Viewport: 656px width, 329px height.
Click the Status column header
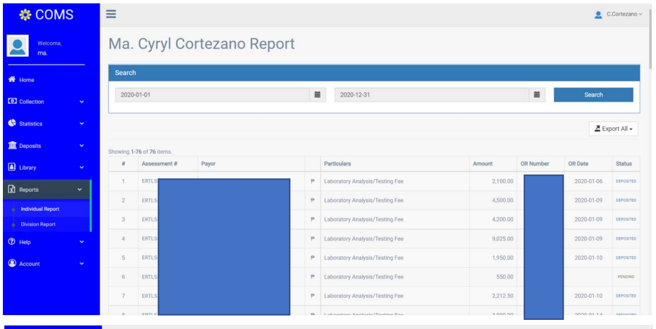point(624,164)
